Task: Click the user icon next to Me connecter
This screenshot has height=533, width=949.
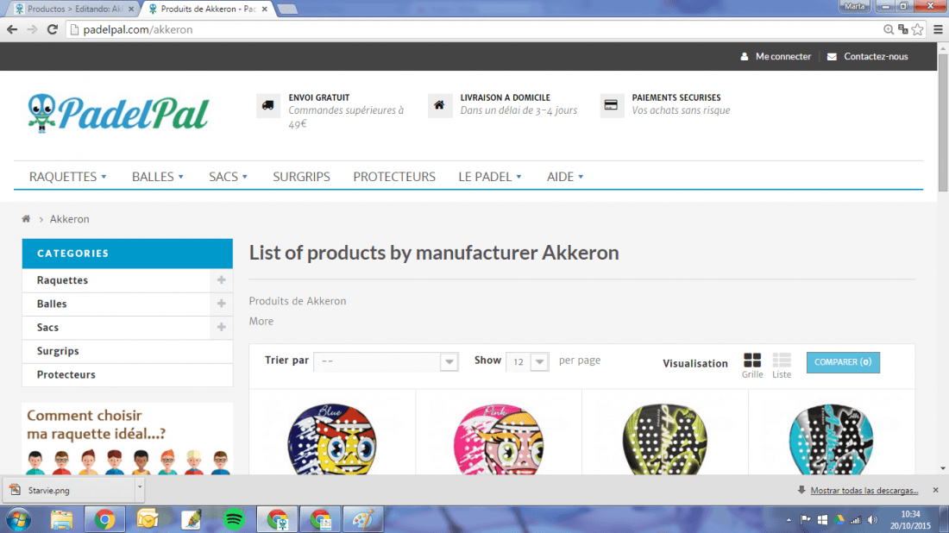Action: [745, 56]
